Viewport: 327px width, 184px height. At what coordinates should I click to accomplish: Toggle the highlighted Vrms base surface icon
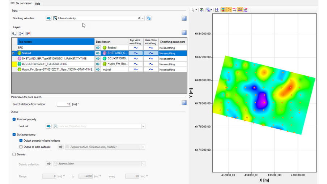pyautogui.click(x=240, y=10)
